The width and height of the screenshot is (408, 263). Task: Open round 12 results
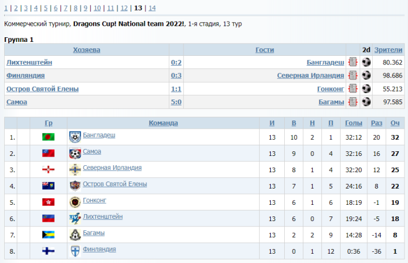point(123,8)
